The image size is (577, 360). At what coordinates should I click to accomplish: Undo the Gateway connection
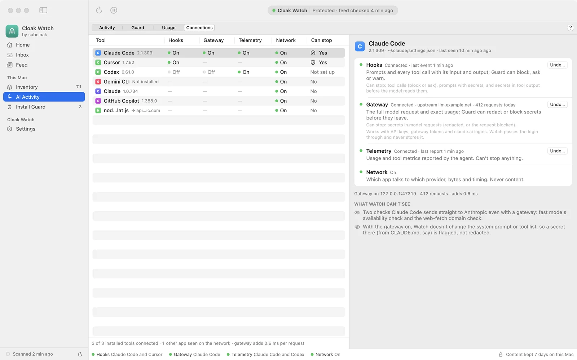pos(558,105)
